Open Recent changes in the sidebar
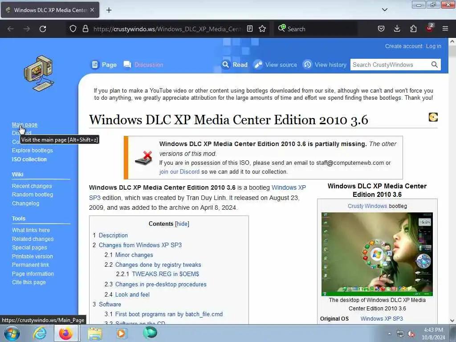The height and width of the screenshot is (342, 456). [x=32, y=186]
